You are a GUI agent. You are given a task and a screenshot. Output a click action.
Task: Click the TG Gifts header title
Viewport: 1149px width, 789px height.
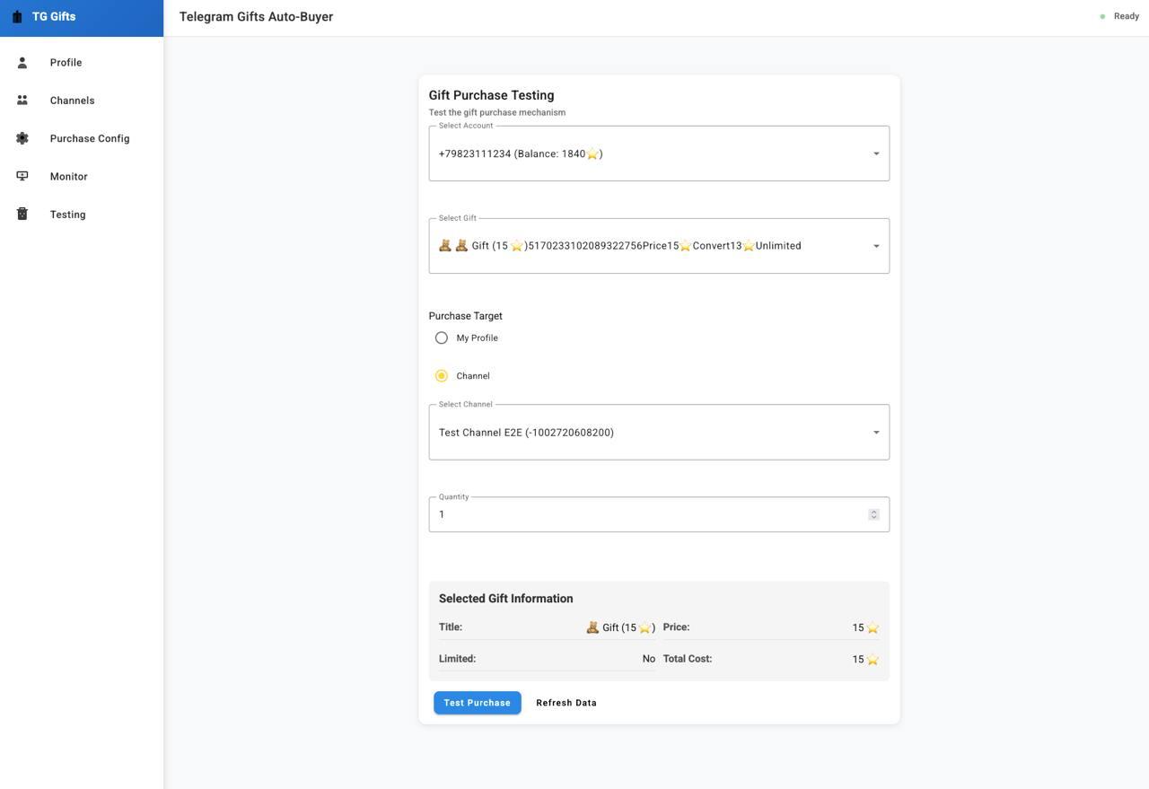[54, 17]
